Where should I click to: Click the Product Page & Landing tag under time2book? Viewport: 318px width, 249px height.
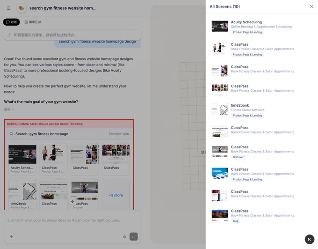247,116
